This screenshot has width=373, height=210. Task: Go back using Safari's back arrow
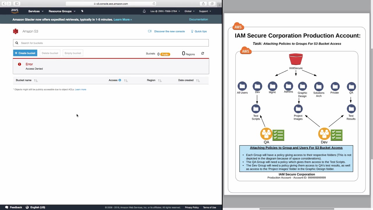coord(4,4)
